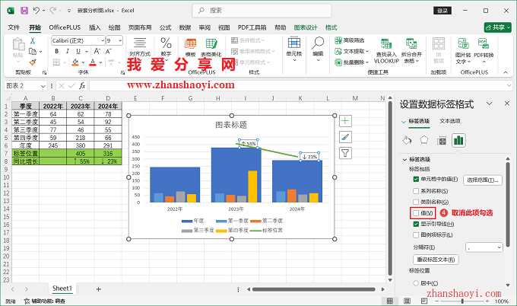This screenshot has width=517, height=306.
Task: Collapse the ribbon with chevron
Action: [506, 72]
